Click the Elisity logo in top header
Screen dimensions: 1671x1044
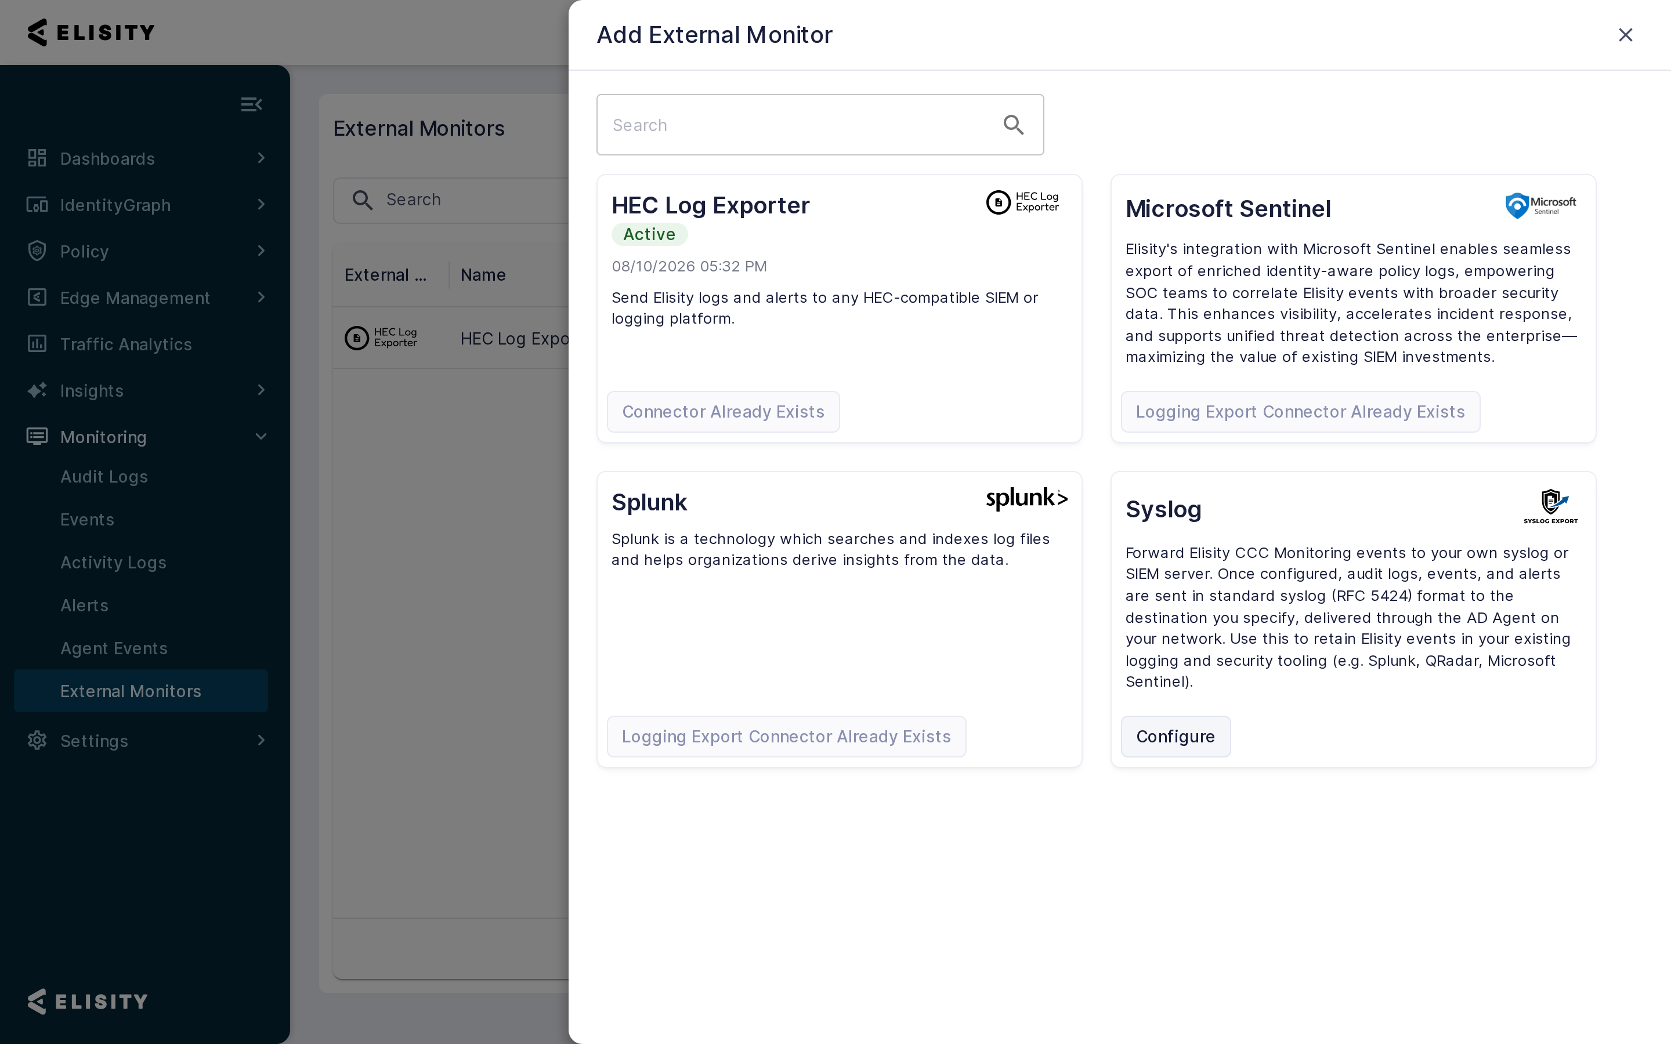coord(91,32)
